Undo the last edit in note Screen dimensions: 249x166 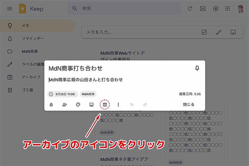pos(132,104)
